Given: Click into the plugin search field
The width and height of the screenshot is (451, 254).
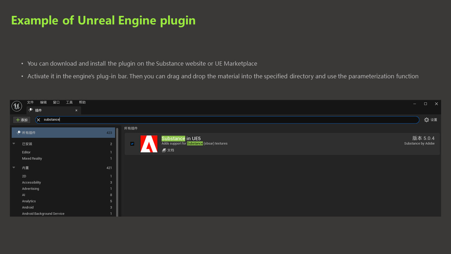Looking at the screenshot, I should (227, 120).
